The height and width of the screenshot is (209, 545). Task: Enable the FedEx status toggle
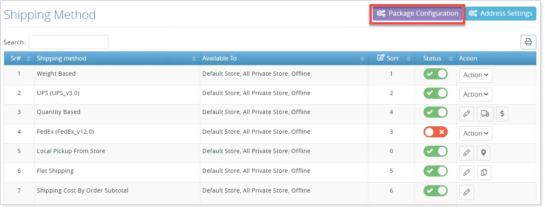pos(435,132)
